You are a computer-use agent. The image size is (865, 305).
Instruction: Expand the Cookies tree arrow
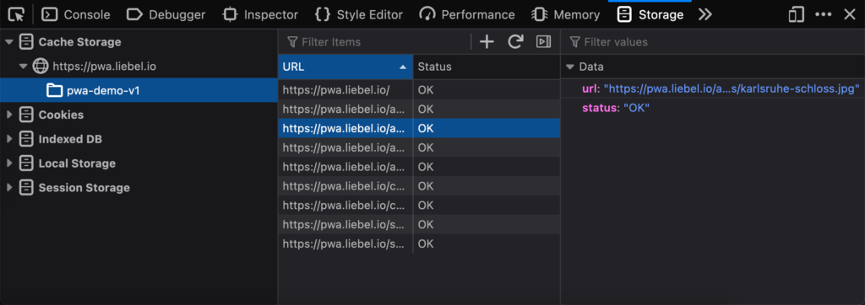pyautogui.click(x=8, y=115)
